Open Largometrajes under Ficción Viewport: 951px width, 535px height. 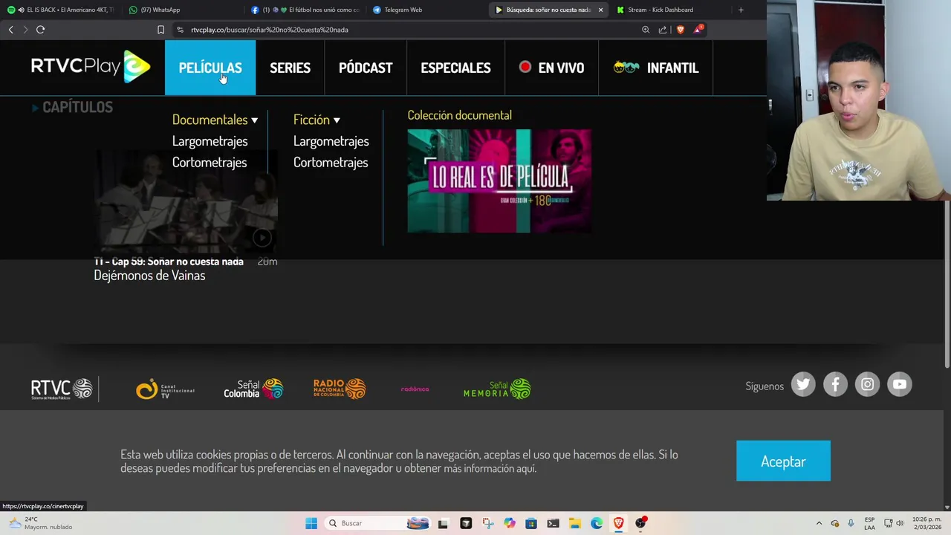click(331, 141)
